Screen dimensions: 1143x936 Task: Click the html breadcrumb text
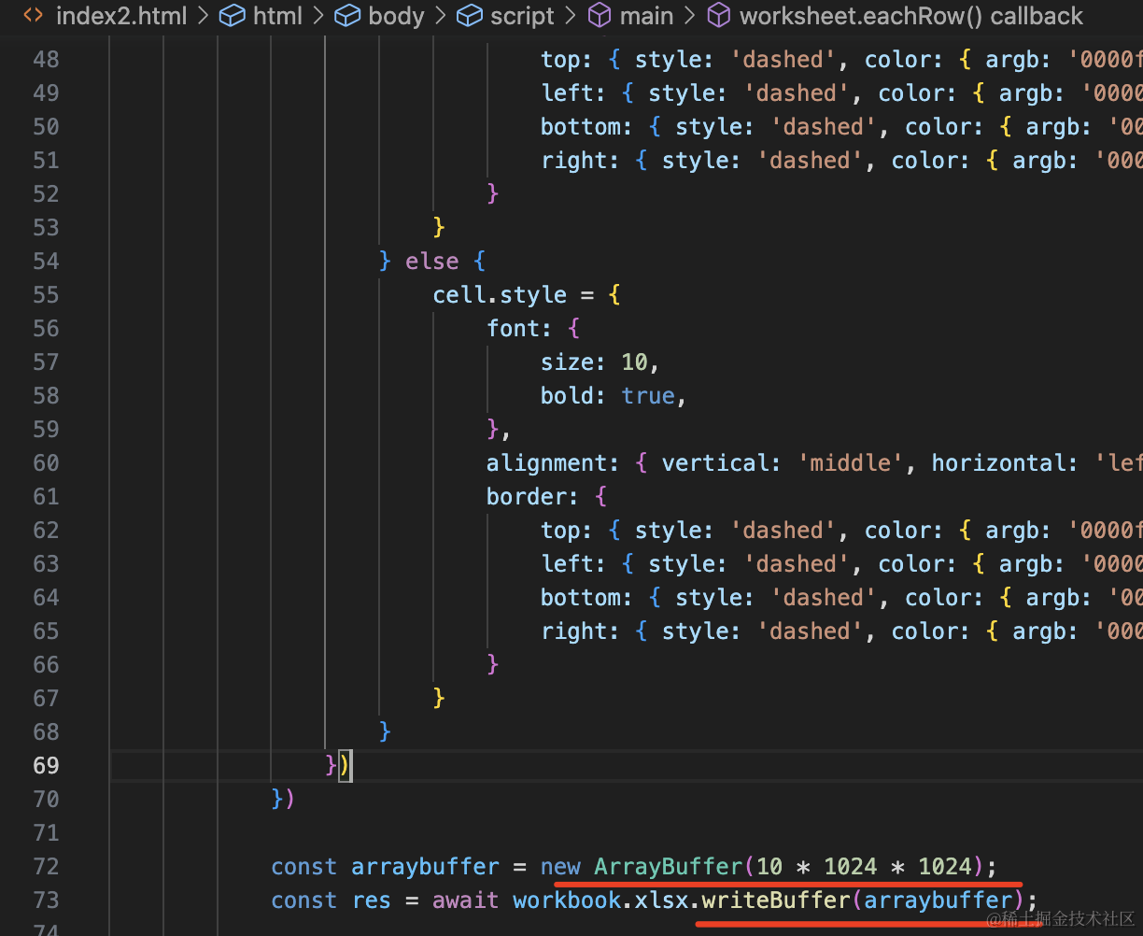[278, 16]
